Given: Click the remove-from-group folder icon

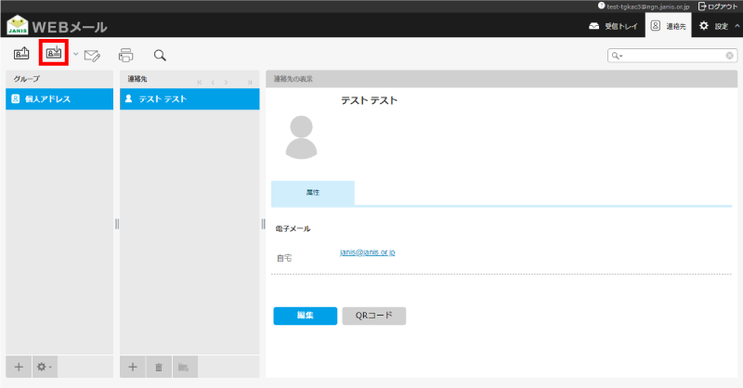Looking at the screenshot, I should [185, 367].
